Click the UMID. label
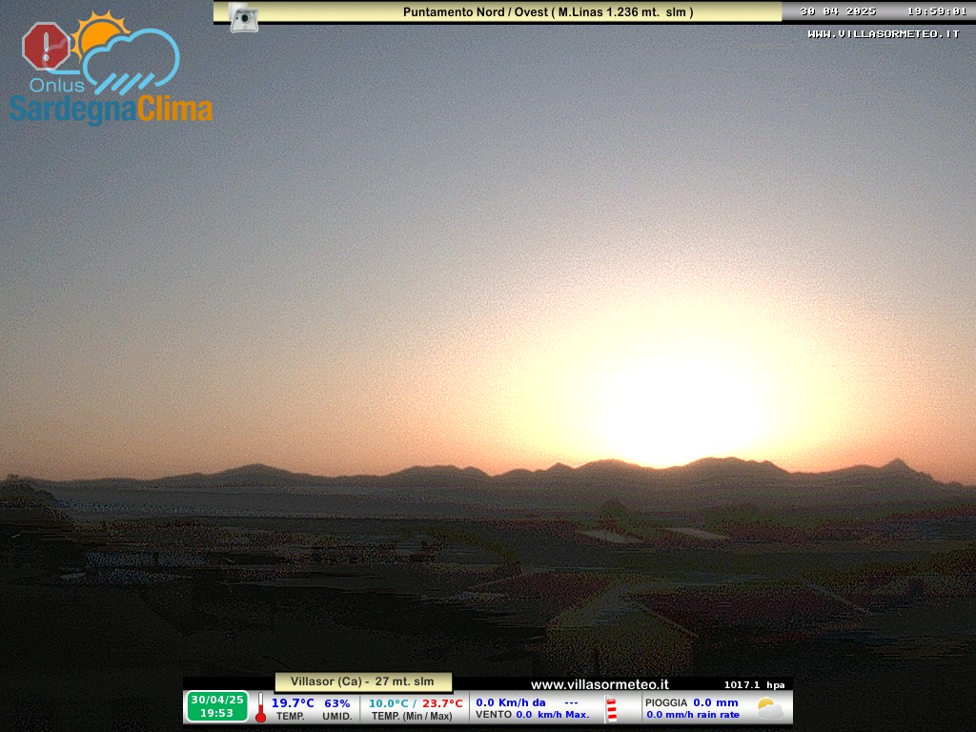 (337, 716)
